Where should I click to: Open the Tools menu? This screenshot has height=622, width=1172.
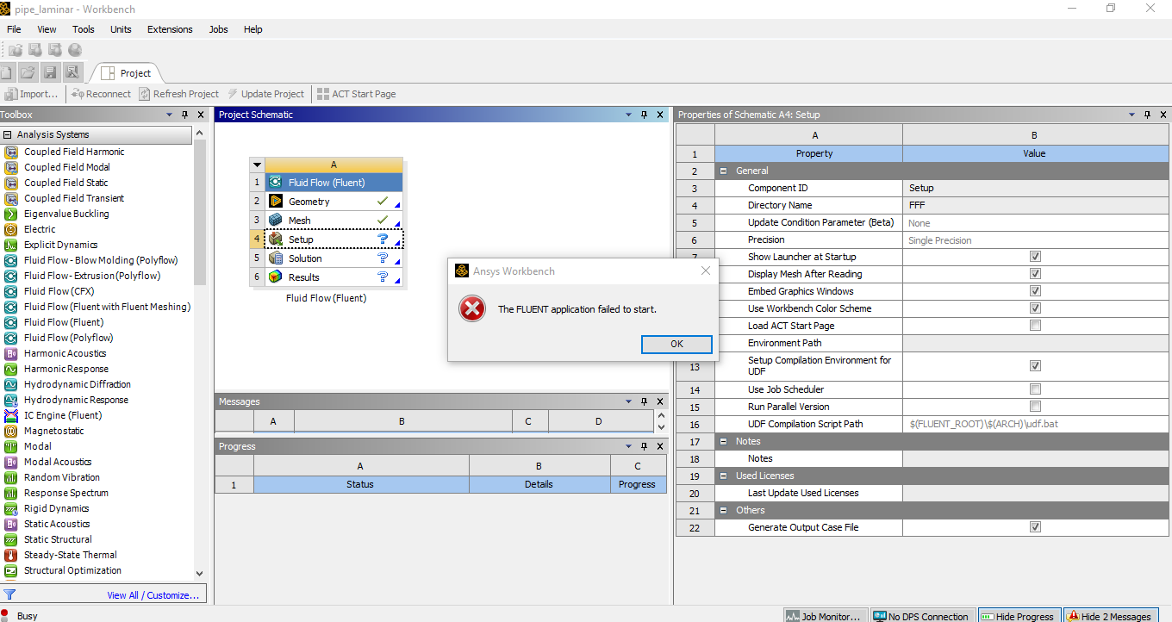point(84,29)
